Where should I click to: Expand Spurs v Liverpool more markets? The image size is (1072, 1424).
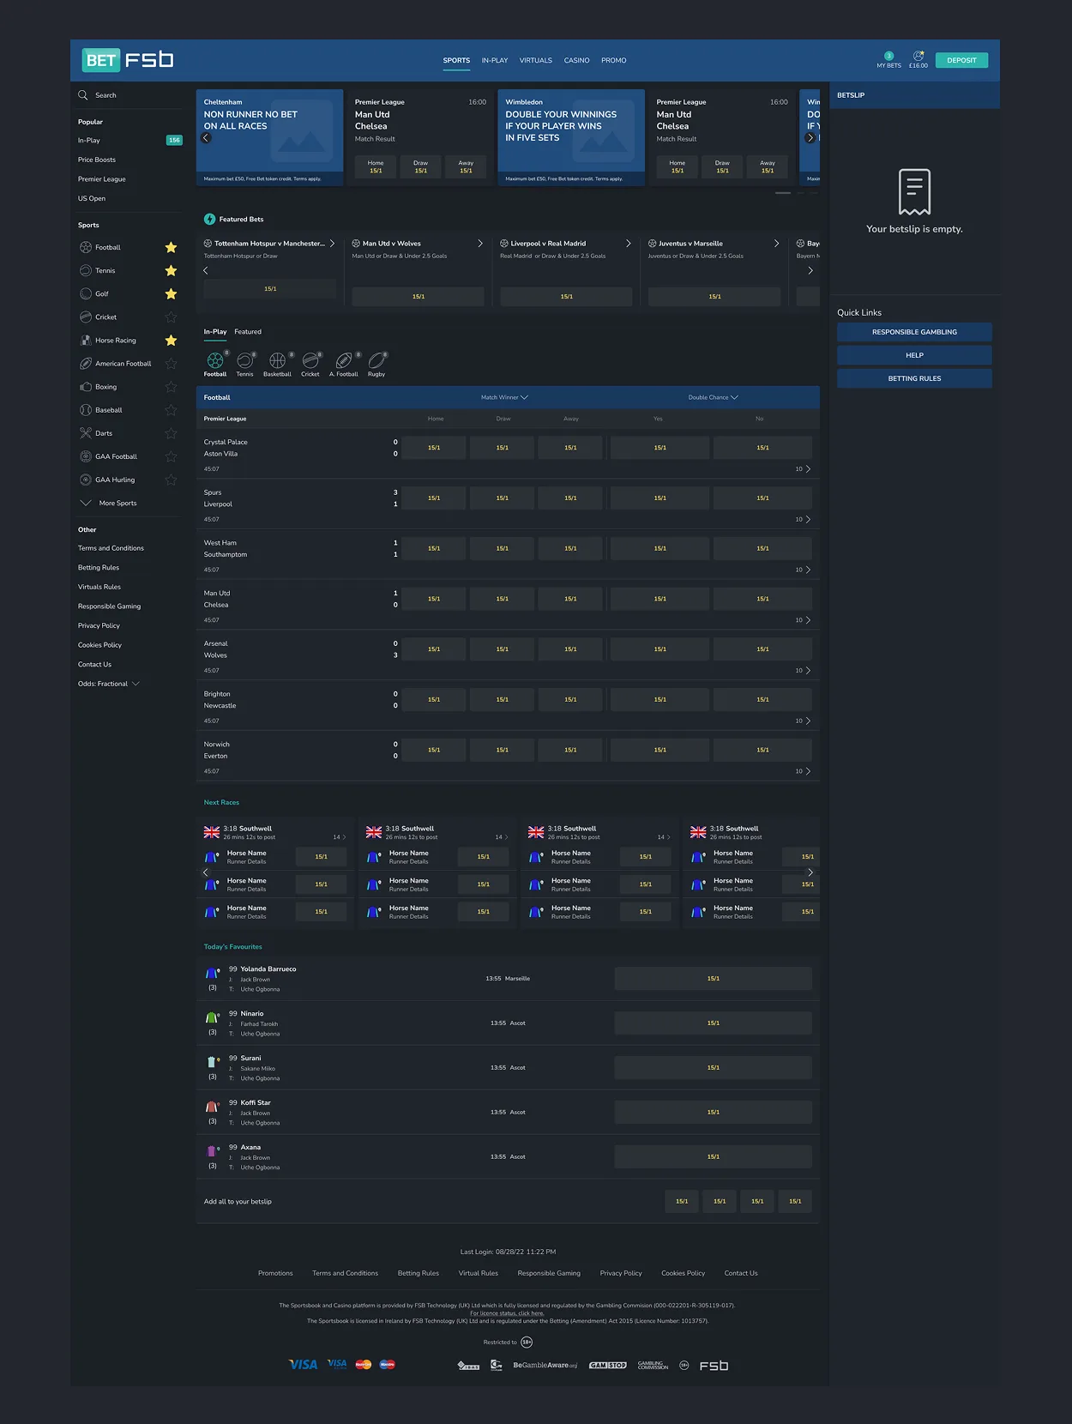804,520
